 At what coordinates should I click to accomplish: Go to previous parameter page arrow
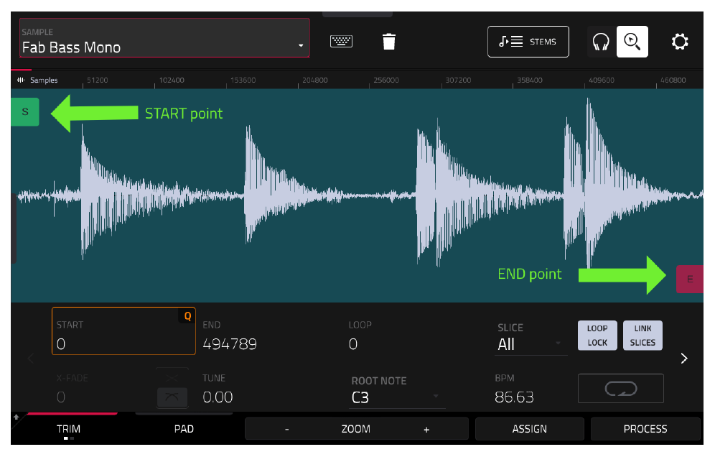pos(31,359)
